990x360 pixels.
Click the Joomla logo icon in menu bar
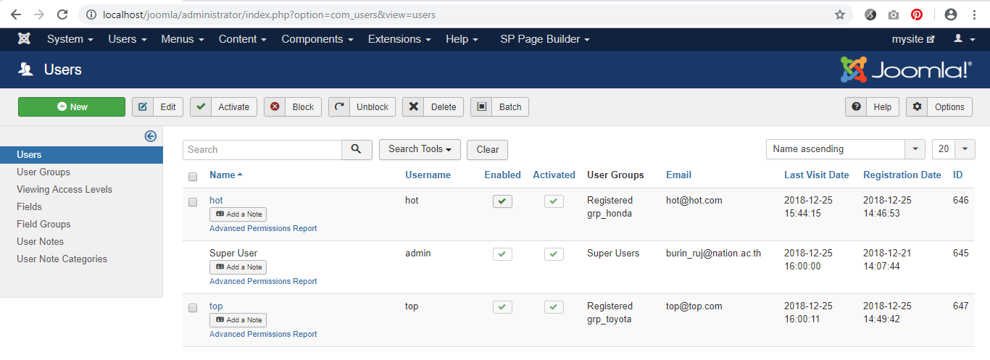click(x=25, y=39)
